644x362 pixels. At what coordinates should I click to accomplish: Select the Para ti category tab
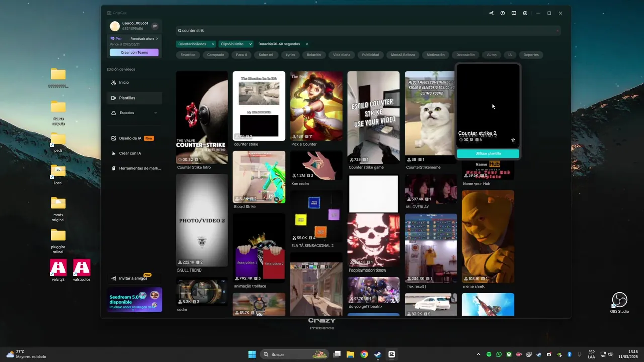[242, 55]
